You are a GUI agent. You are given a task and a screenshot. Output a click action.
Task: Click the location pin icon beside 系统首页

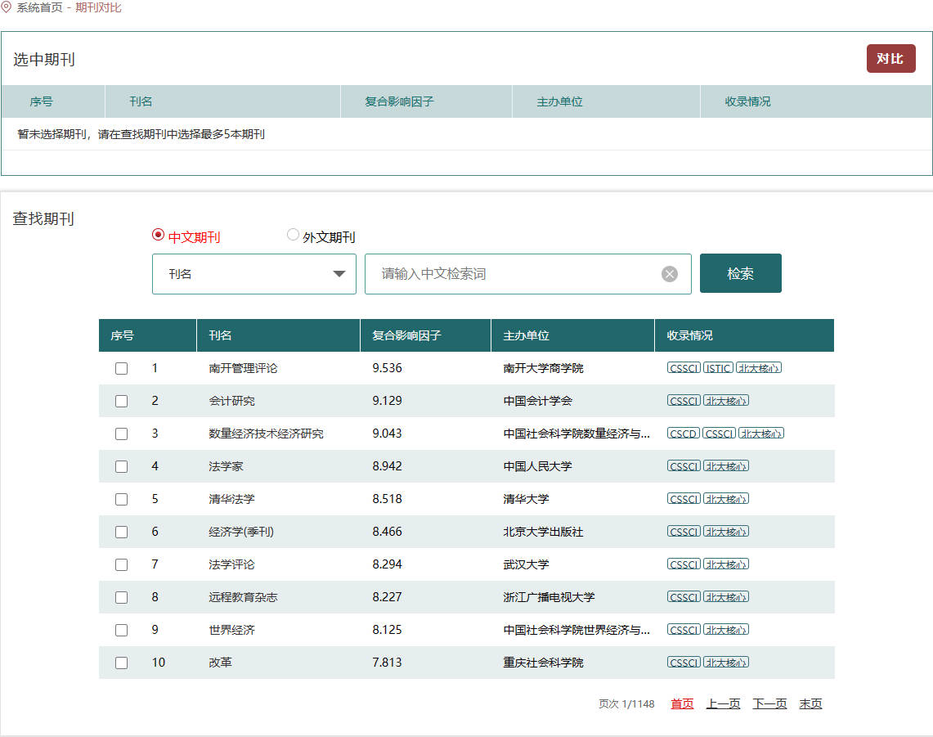click(7, 7)
